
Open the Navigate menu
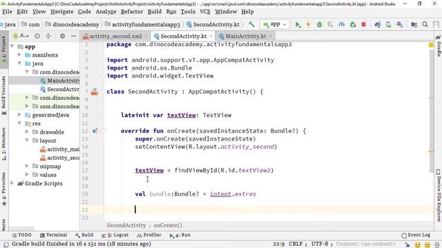(61, 12)
